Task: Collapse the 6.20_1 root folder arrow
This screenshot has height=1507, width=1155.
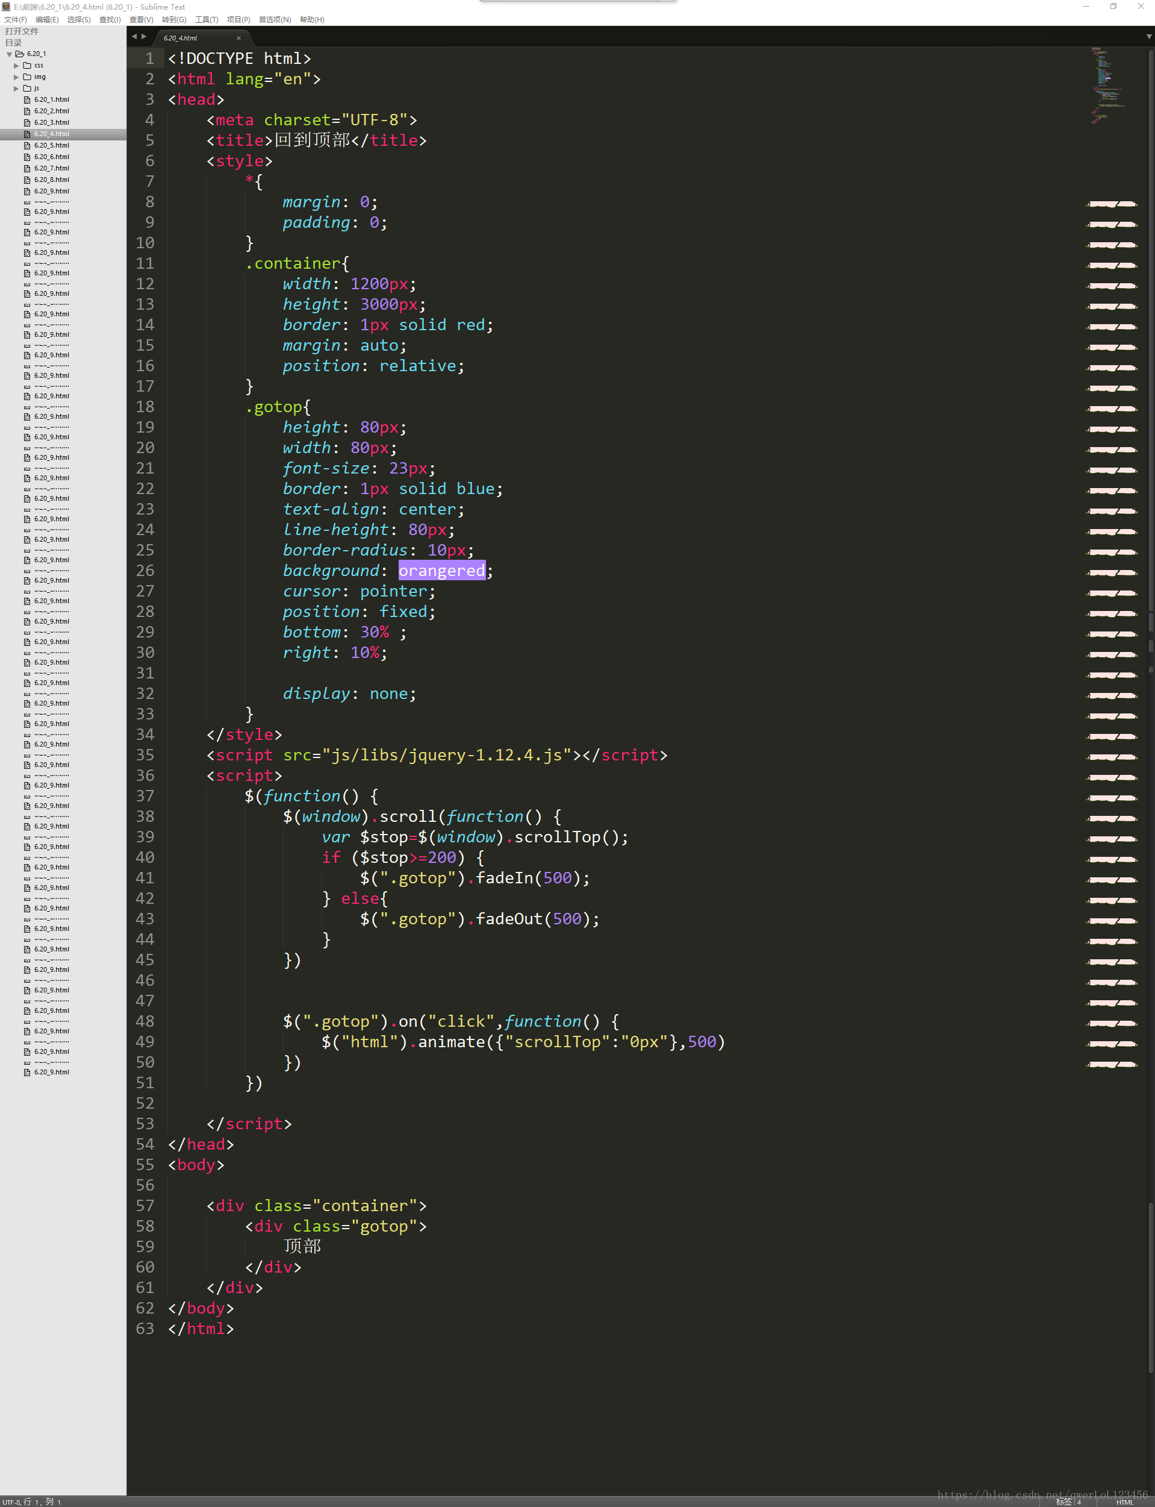Action: 9,54
